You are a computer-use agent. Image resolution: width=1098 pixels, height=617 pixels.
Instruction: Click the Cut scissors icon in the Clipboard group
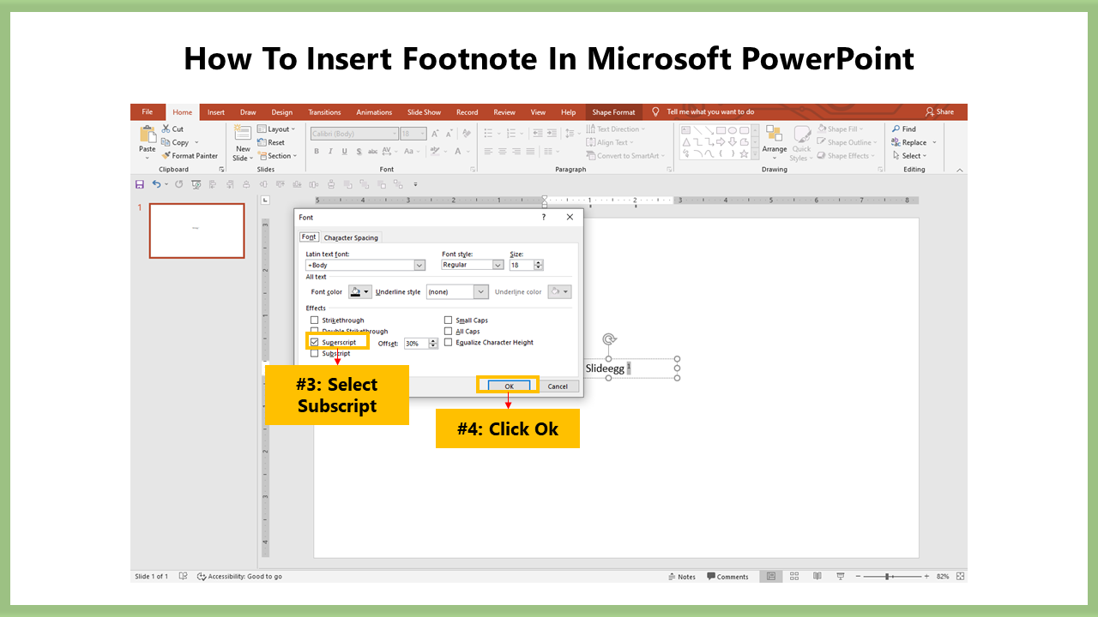tap(166, 129)
